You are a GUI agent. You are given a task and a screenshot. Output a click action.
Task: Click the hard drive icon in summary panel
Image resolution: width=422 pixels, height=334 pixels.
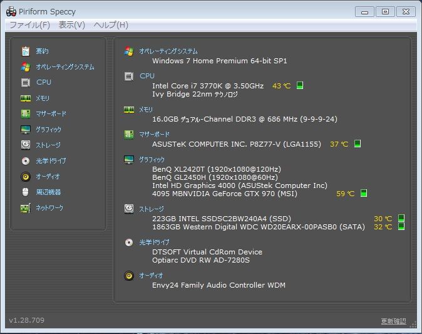coord(129,209)
